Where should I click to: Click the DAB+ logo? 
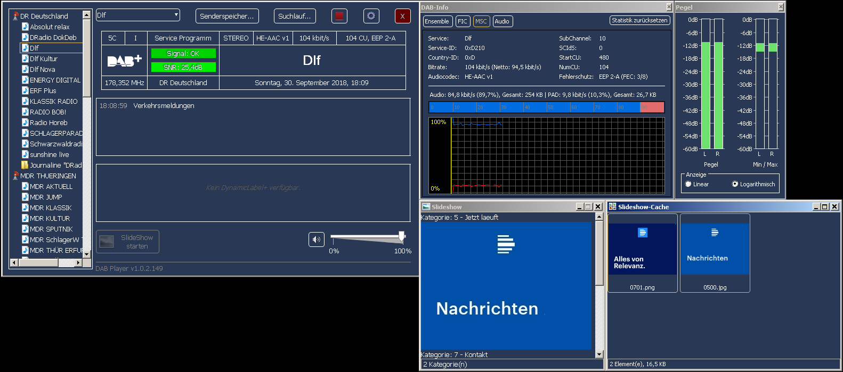click(x=125, y=61)
